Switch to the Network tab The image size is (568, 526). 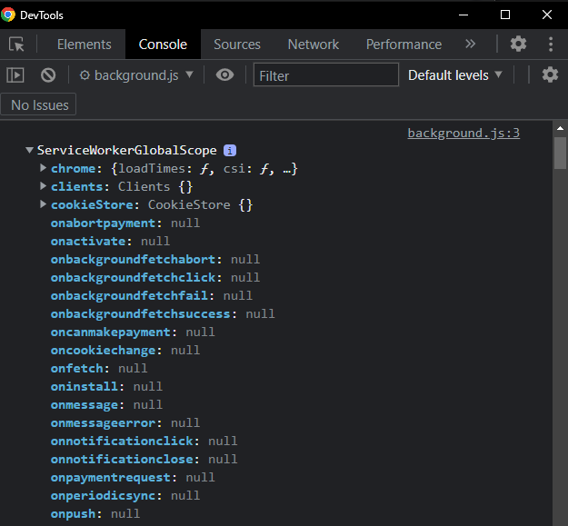pos(314,45)
